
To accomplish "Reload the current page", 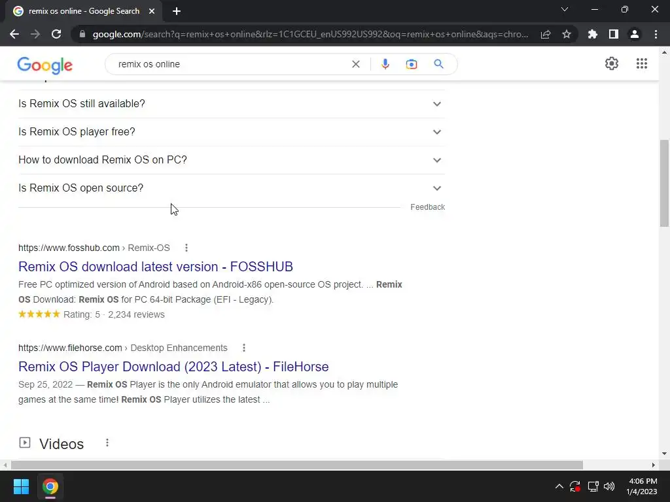I will click(x=56, y=34).
